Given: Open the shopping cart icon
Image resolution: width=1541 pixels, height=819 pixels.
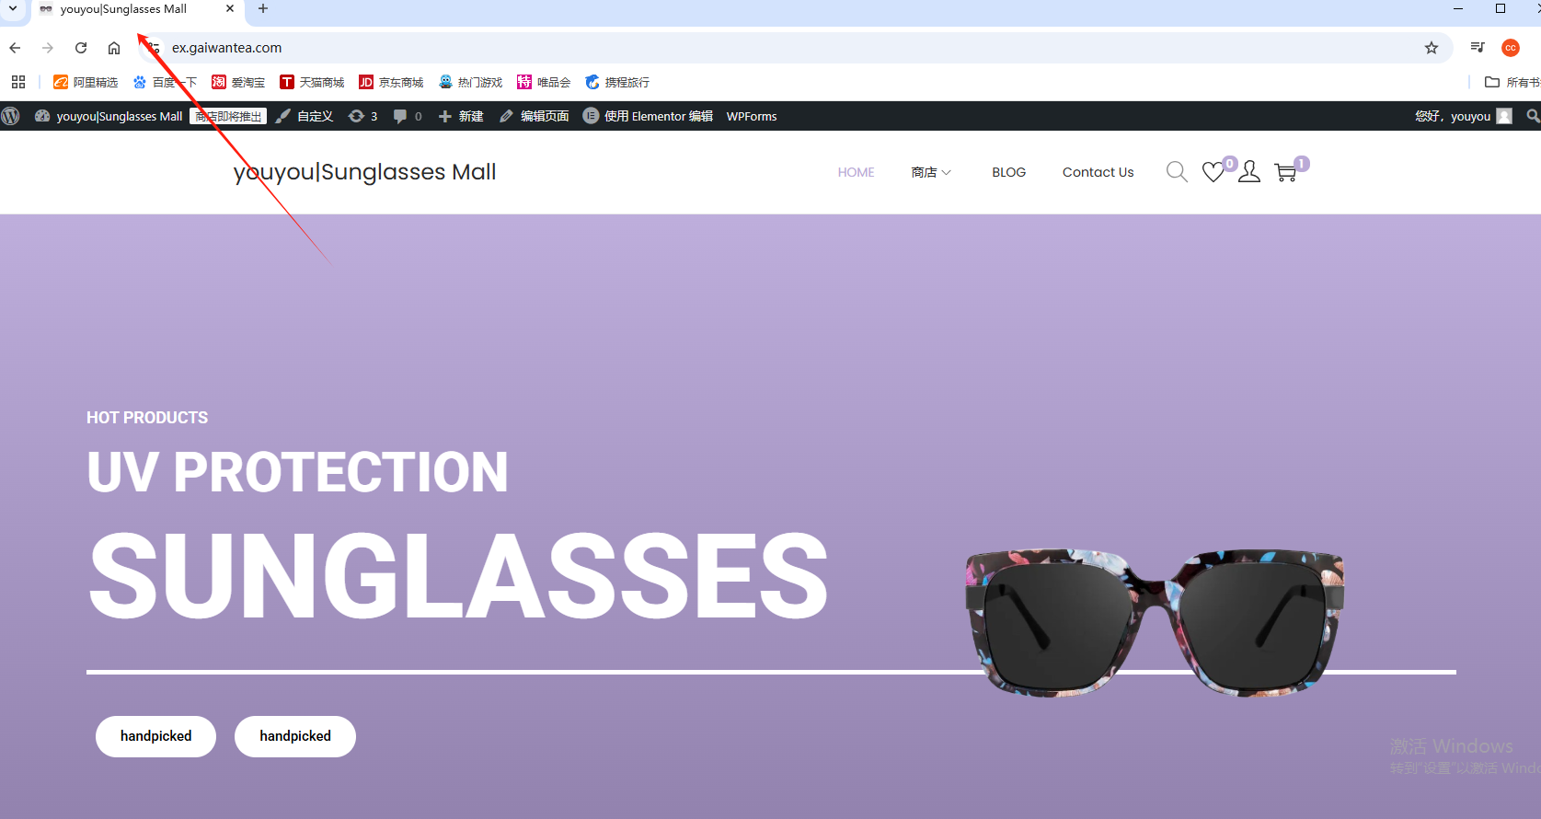Looking at the screenshot, I should coord(1285,172).
